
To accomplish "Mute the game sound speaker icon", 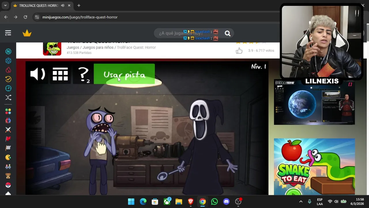I will [x=37, y=74].
